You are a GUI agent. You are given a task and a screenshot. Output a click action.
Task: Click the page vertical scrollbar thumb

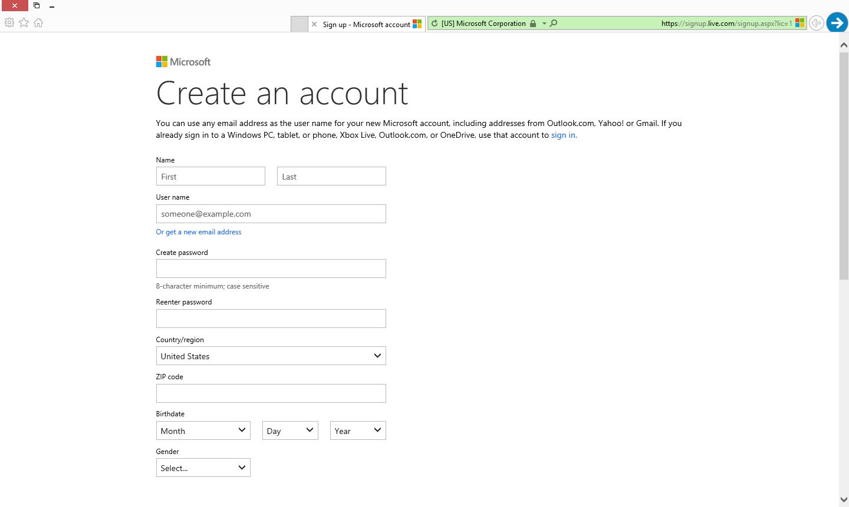pos(844,165)
